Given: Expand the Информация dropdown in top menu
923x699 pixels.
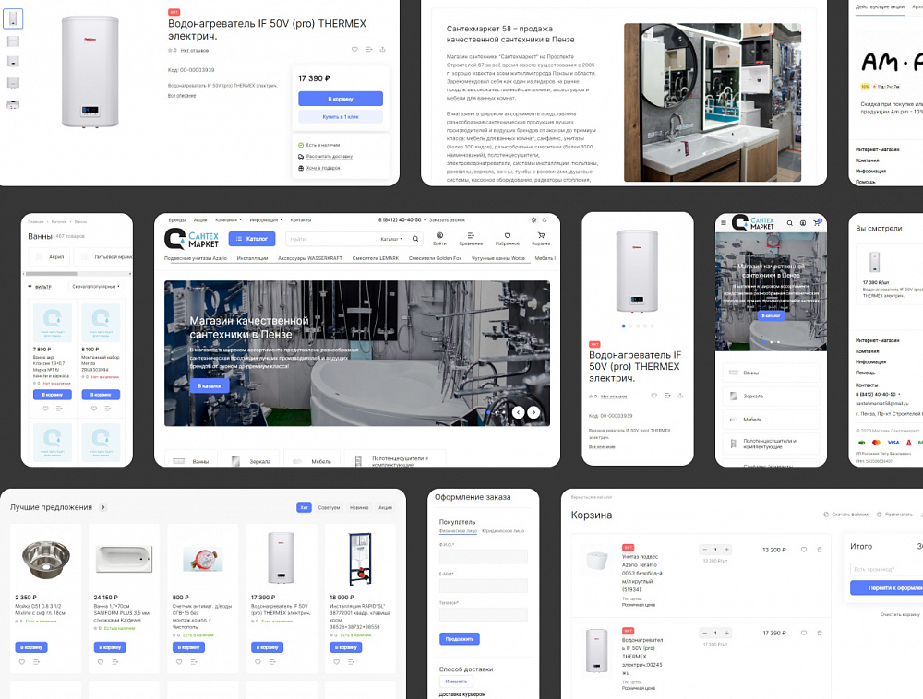Looking at the screenshot, I should tap(266, 219).
